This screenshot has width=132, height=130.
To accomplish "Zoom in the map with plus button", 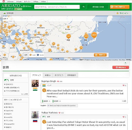I will coord(2,17).
